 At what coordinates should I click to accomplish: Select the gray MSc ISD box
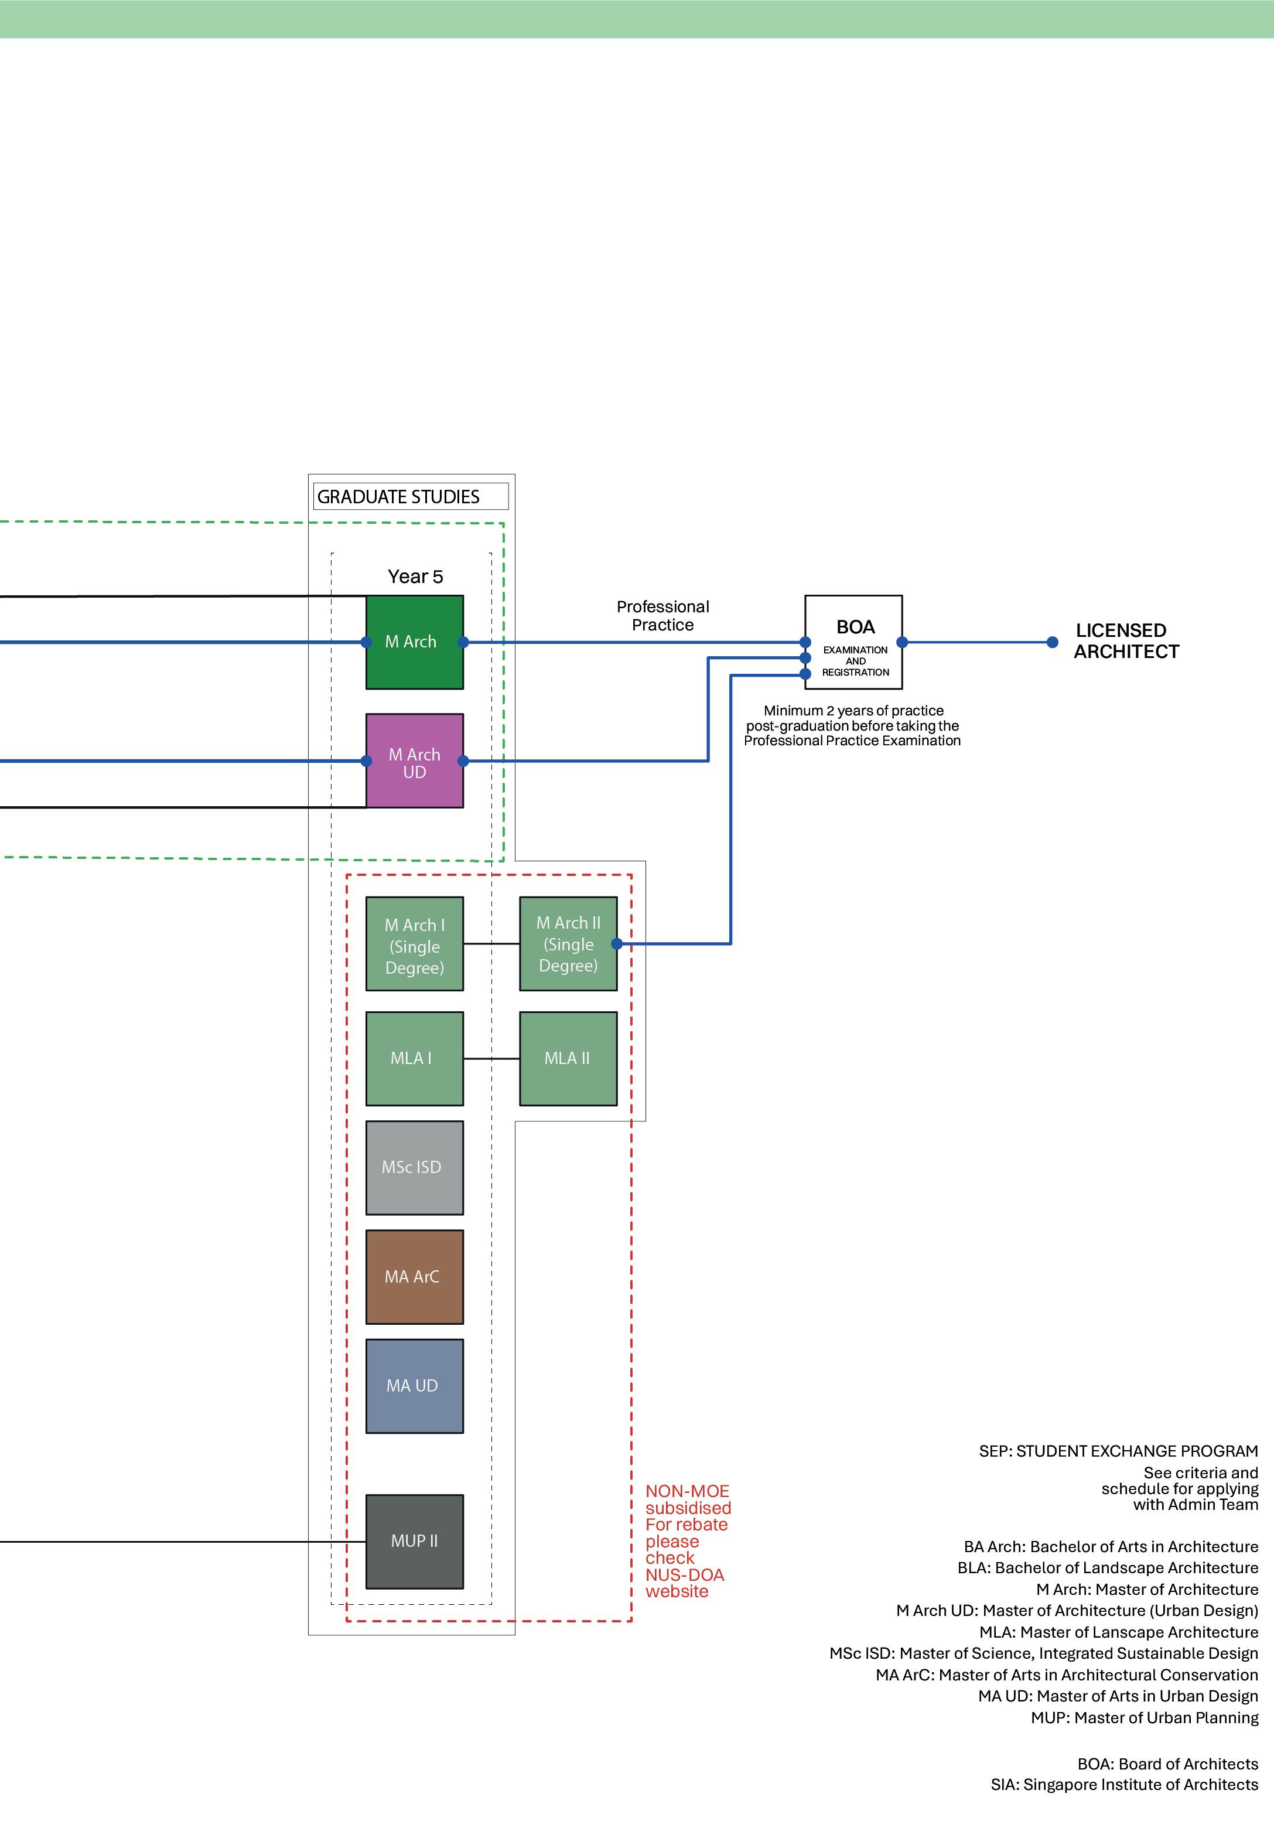(x=414, y=1168)
